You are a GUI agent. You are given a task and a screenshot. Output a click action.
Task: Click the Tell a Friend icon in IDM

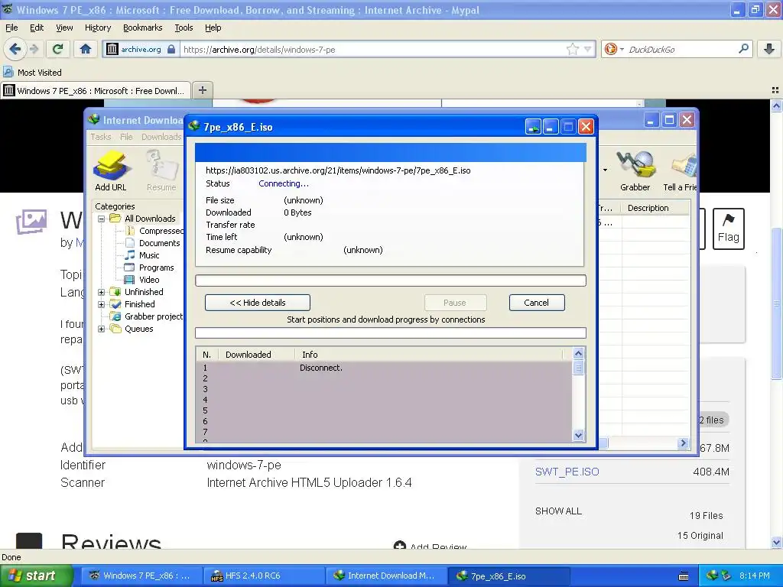pos(680,171)
